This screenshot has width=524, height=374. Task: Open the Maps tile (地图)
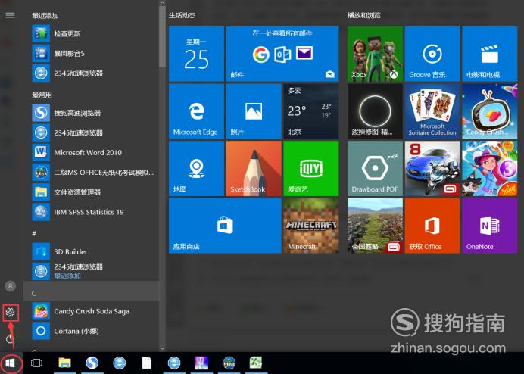click(197, 168)
